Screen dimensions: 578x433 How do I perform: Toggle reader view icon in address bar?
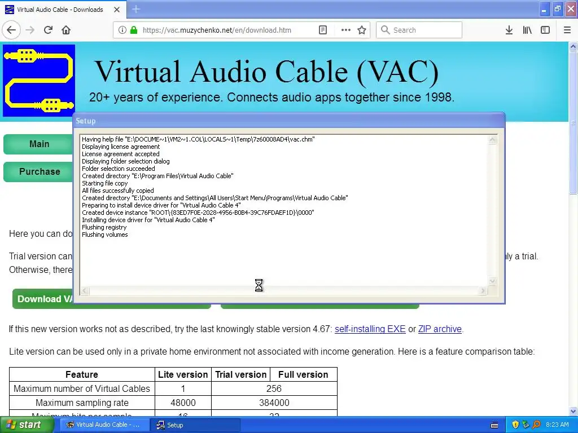322,30
